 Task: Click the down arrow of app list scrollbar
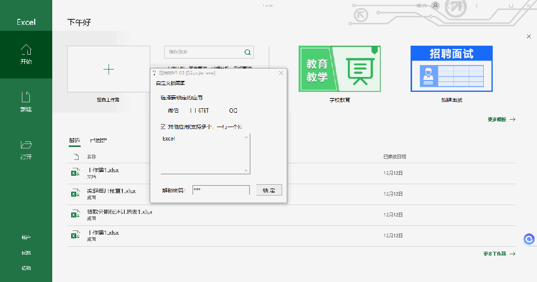coord(246,170)
